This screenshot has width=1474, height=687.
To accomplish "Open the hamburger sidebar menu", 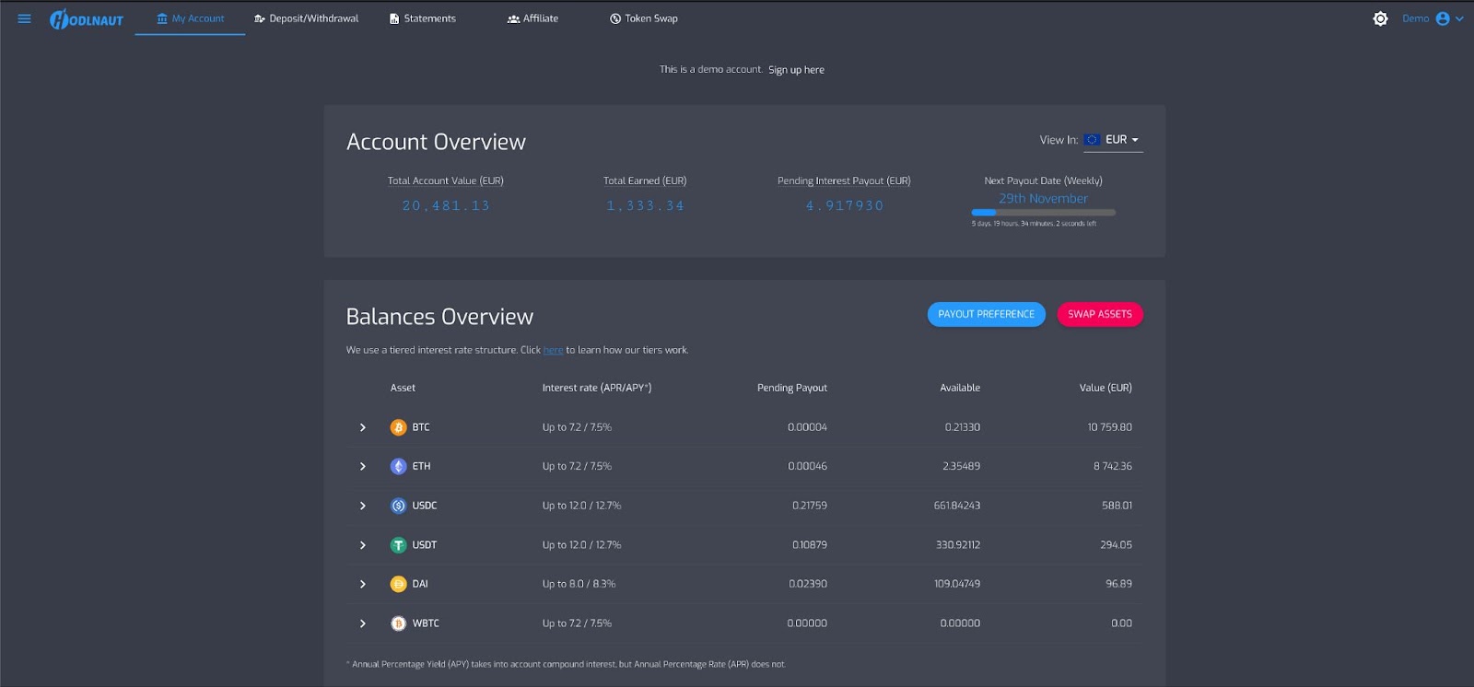I will (x=24, y=18).
